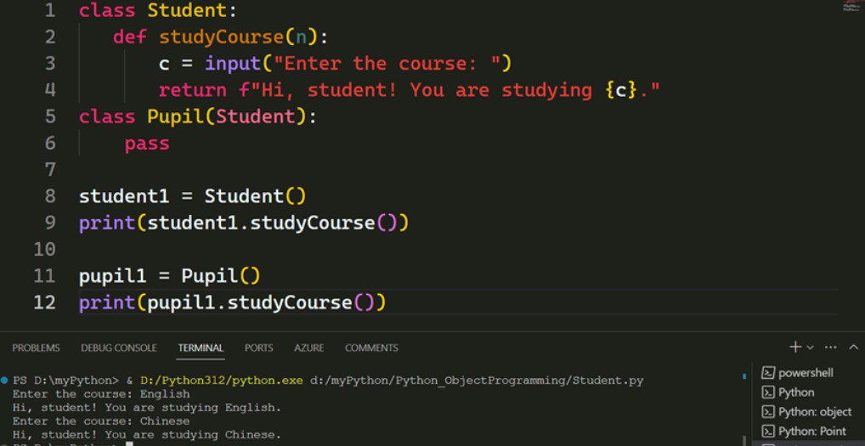The width and height of the screenshot is (865, 446).
Task: Click the terminal icon next to Python: object
Action: coord(767,412)
